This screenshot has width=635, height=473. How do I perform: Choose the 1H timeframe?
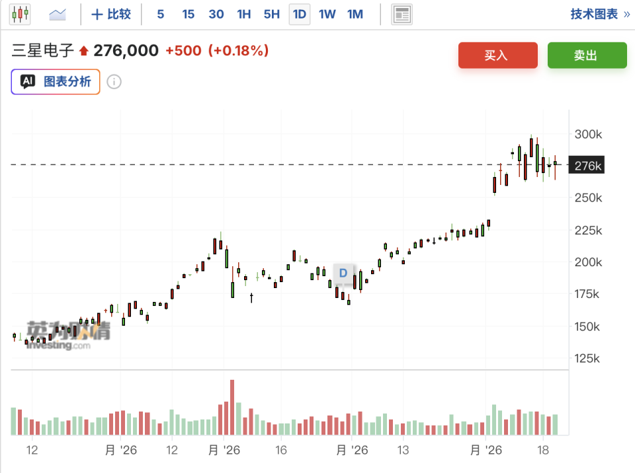coord(244,14)
